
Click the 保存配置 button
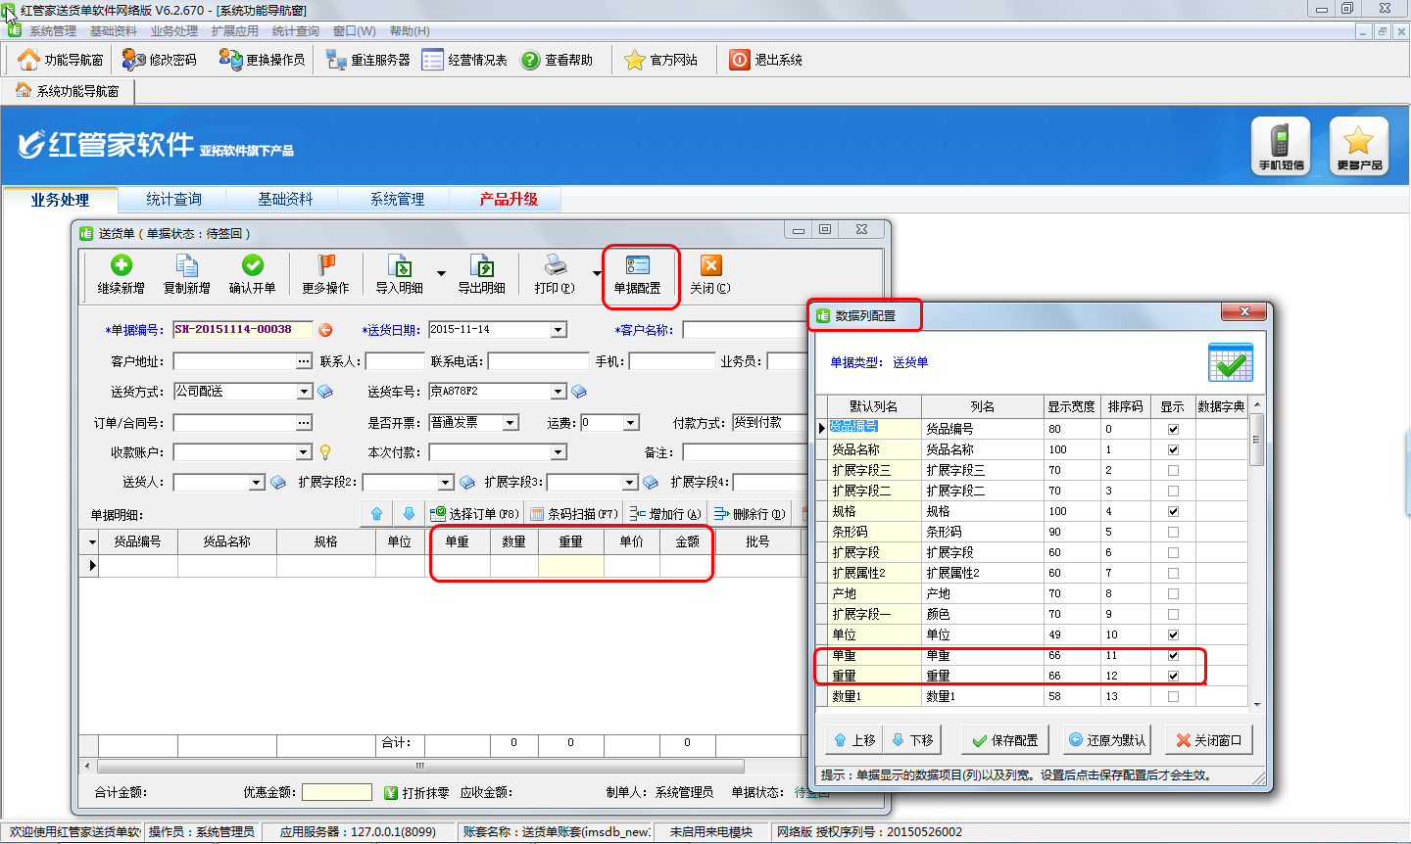(x=1004, y=740)
